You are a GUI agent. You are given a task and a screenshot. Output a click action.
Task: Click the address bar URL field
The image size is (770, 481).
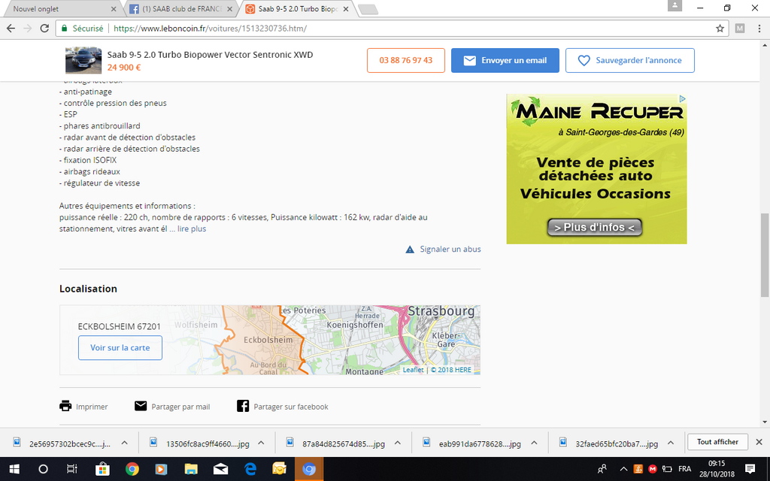pyautogui.click(x=393, y=29)
